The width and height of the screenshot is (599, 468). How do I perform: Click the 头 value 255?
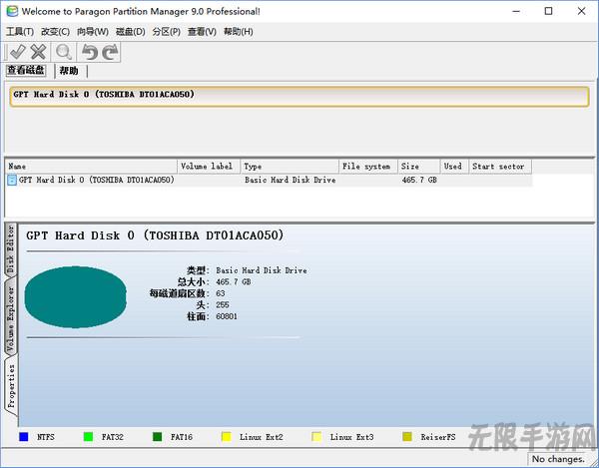pos(223,305)
